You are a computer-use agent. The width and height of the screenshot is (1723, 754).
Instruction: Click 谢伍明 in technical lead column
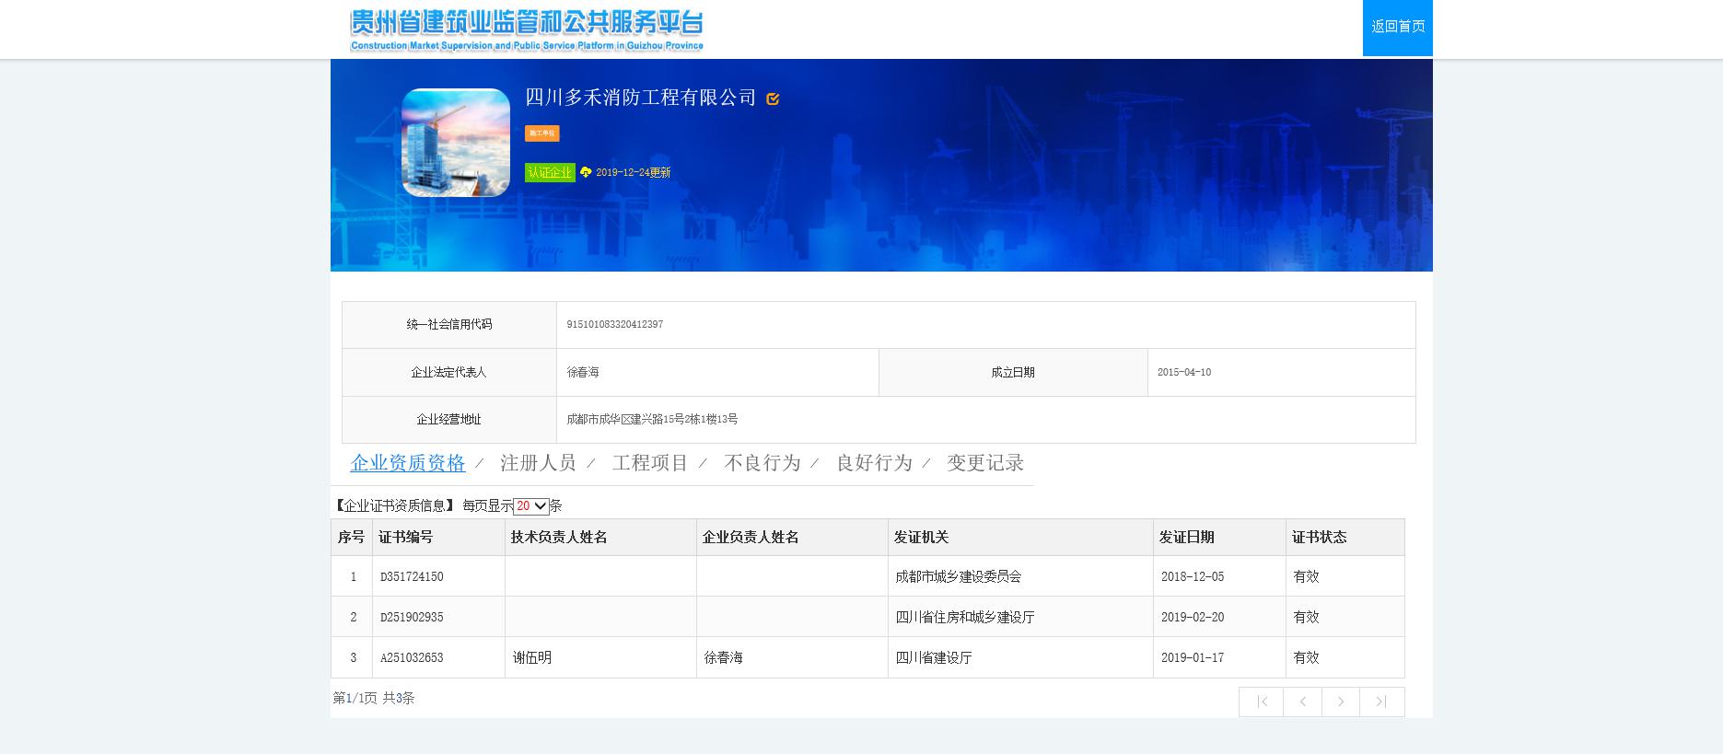click(532, 658)
